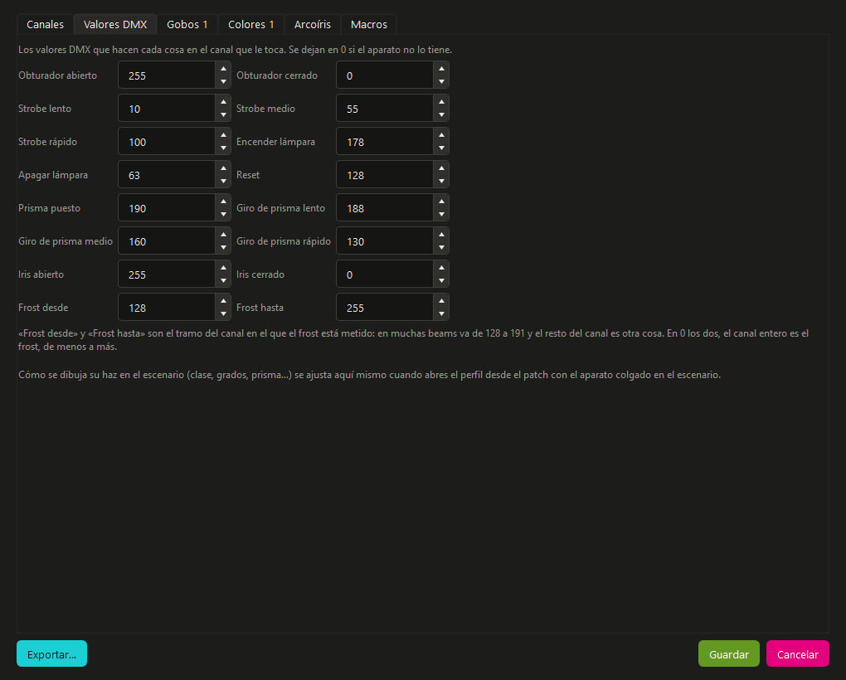Image resolution: width=846 pixels, height=680 pixels.
Task: Edit the Frost hasta value field
Action: 385,308
